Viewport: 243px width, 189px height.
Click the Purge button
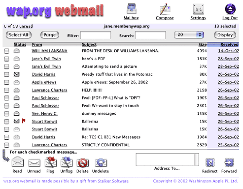(50, 35)
